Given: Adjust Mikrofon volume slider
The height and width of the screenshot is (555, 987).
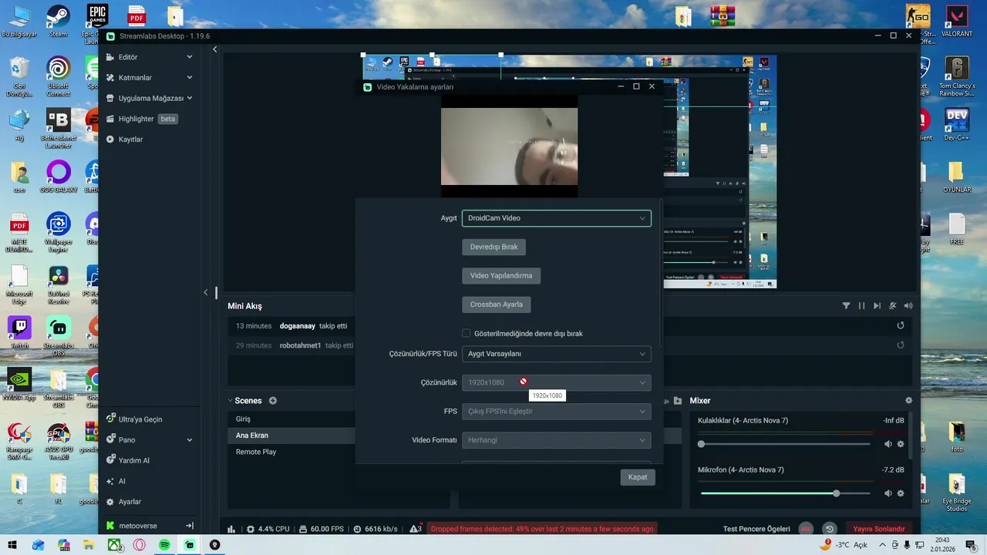Looking at the screenshot, I should pos(785,493).
